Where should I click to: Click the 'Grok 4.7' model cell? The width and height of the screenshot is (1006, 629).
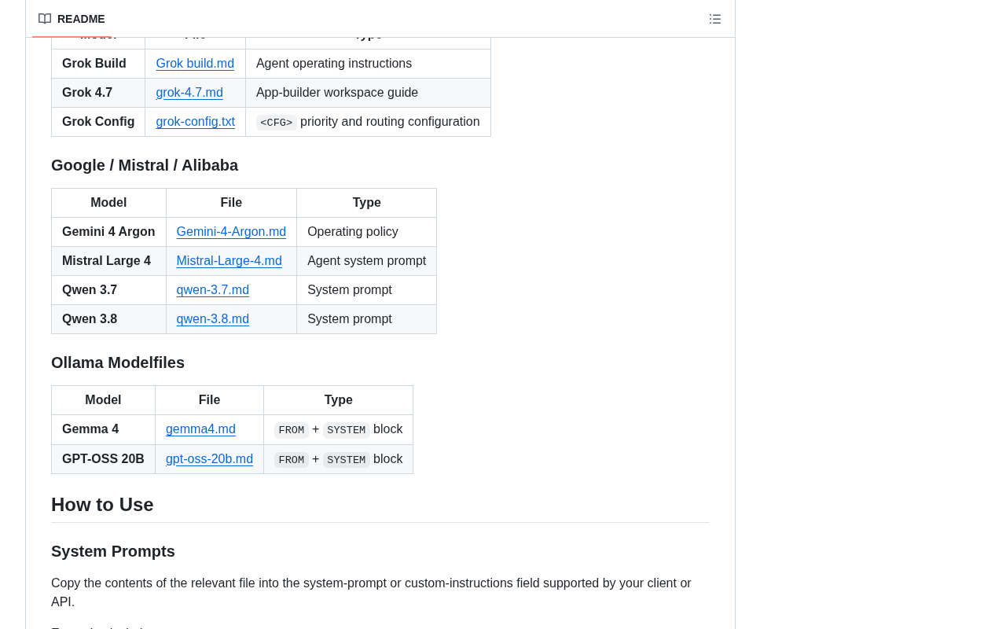pos(98,93)
